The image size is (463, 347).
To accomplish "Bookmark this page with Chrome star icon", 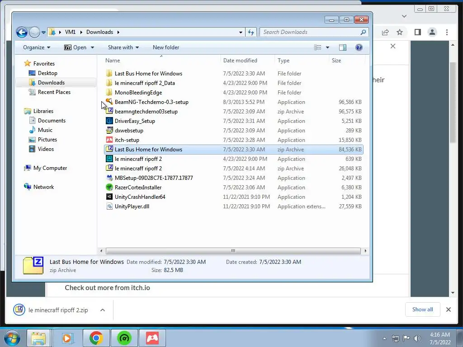I will pos(400,32).
